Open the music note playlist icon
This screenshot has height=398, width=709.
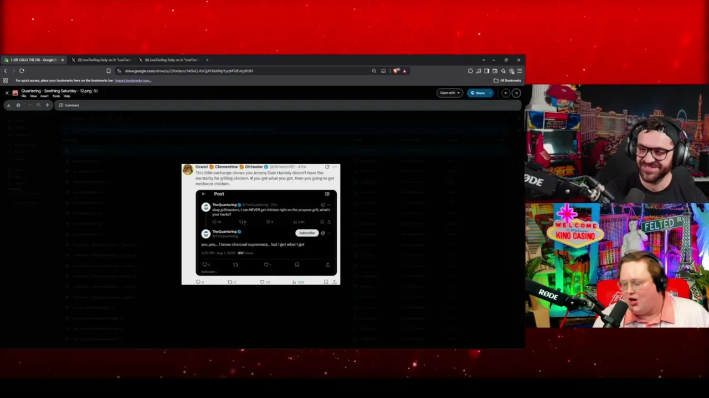tap(479, 71)
